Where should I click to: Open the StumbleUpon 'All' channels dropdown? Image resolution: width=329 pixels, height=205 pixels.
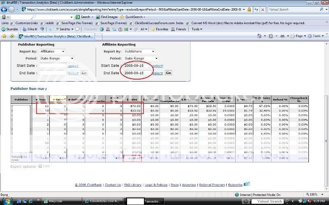pos(144,29)
